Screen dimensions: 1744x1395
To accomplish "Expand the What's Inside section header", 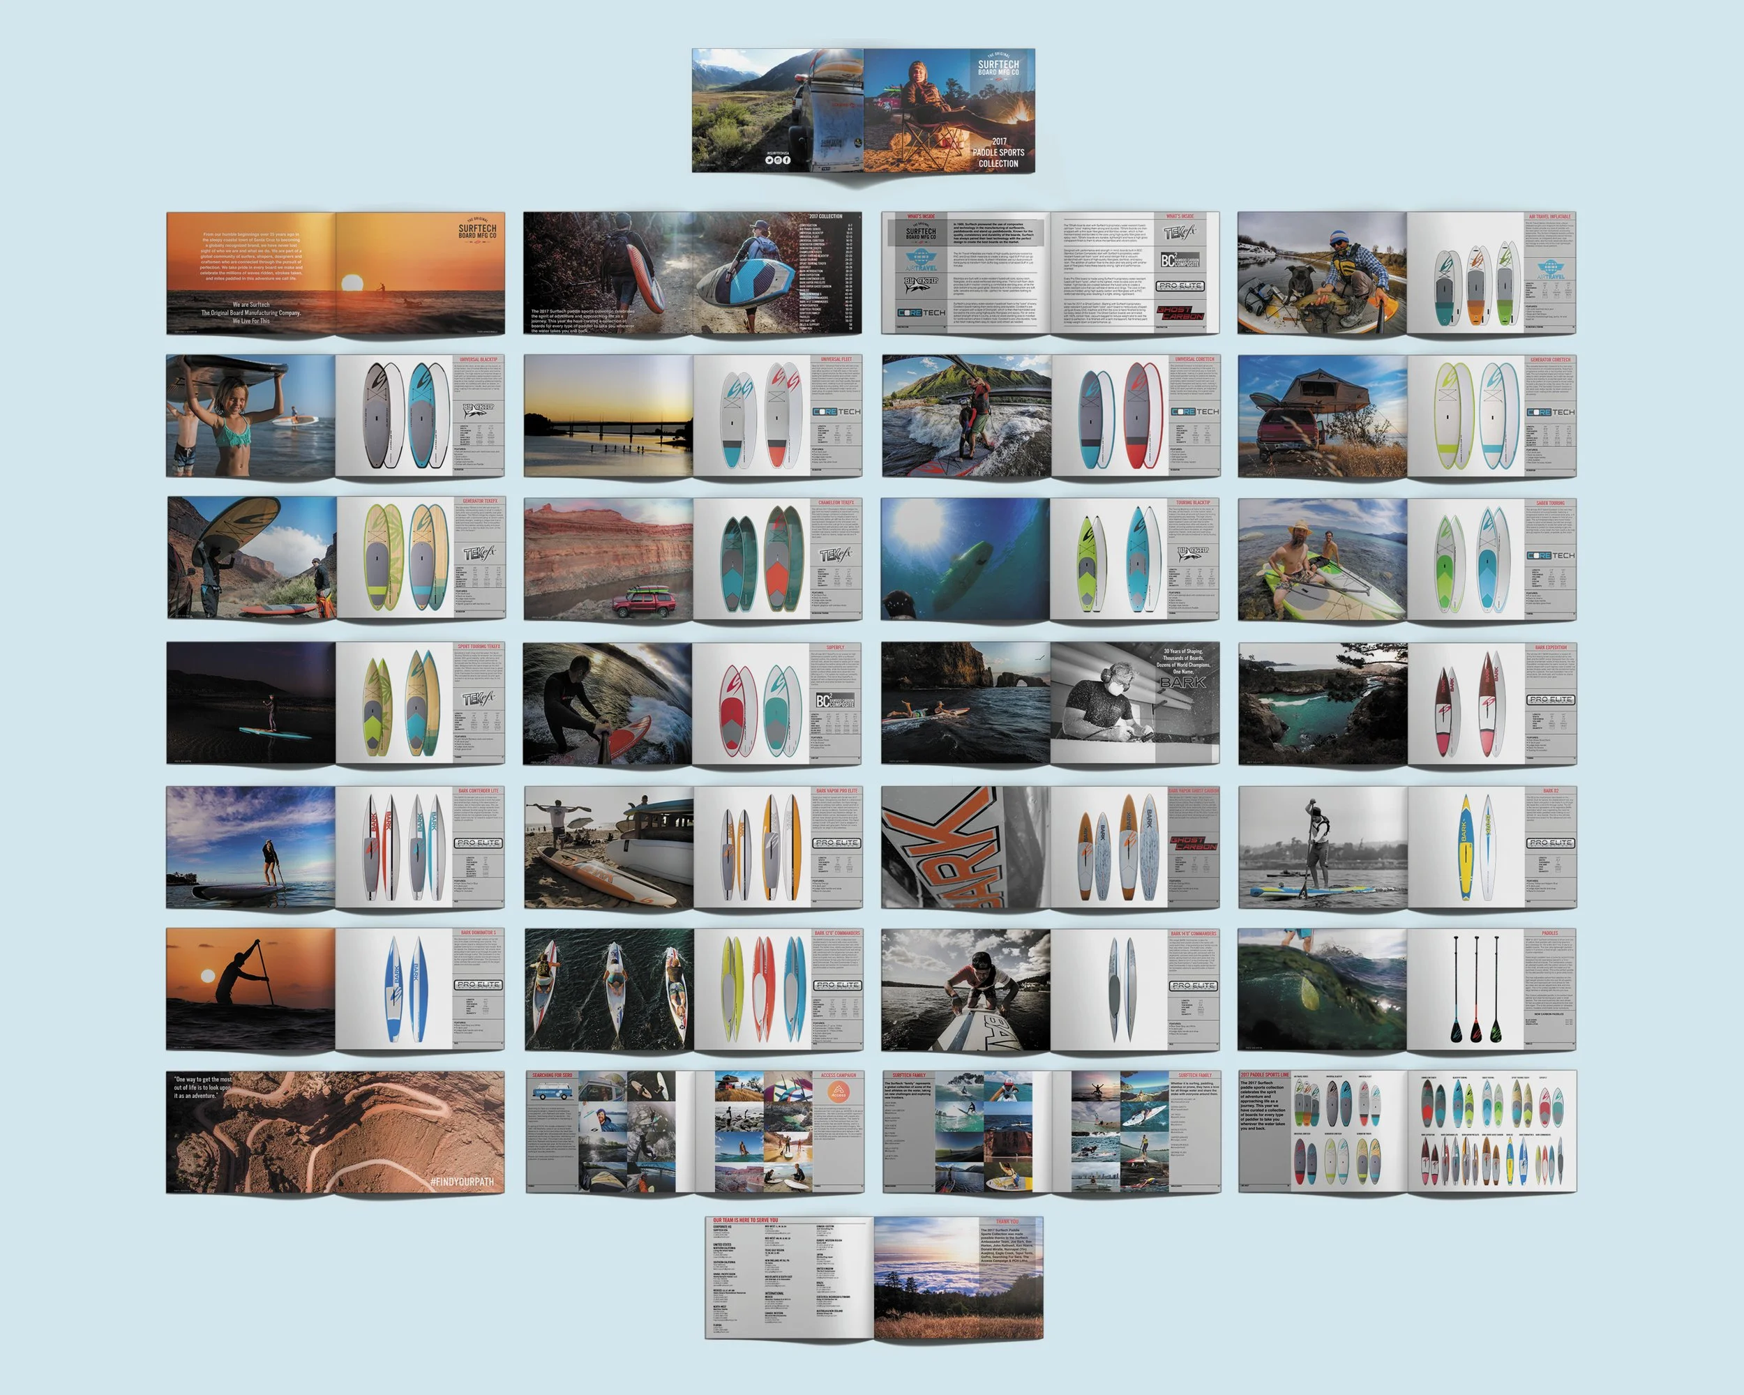I will tap(921, 216).
